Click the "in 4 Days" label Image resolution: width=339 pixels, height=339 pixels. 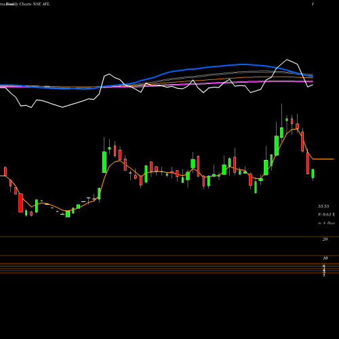(326, 223)
